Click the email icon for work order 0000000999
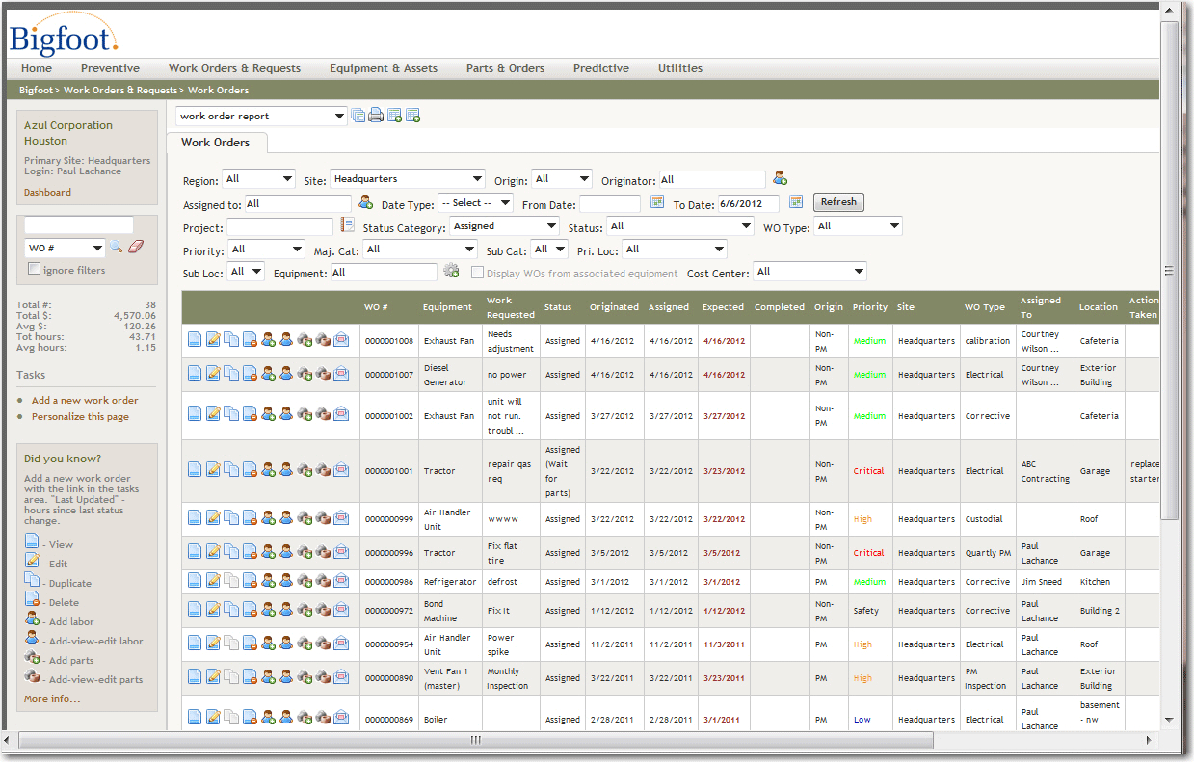 (341, 519)
